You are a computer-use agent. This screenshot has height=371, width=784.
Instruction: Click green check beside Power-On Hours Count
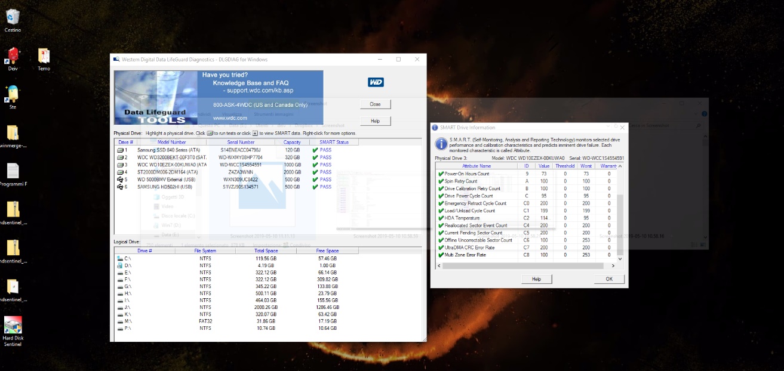[441, 174]
